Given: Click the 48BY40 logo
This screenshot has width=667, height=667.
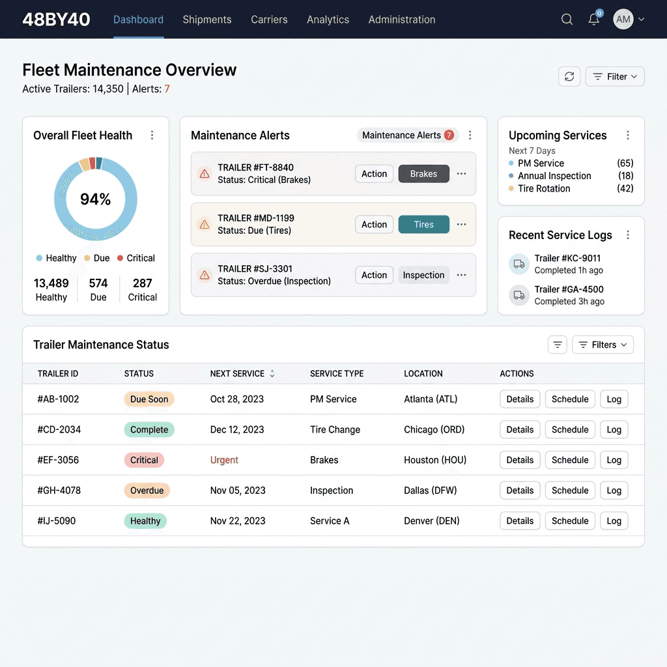Looking at the screenshot, I should tap(56, 20).
